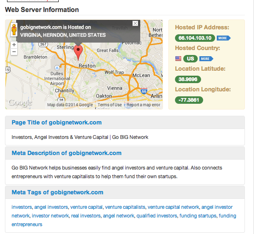Click the meta description paragraph text
Viewport: 254px width, 234px height.
point(117,172)
